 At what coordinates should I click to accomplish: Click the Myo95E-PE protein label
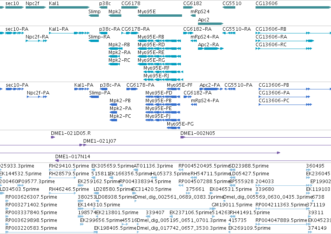[x=159, y=108]
